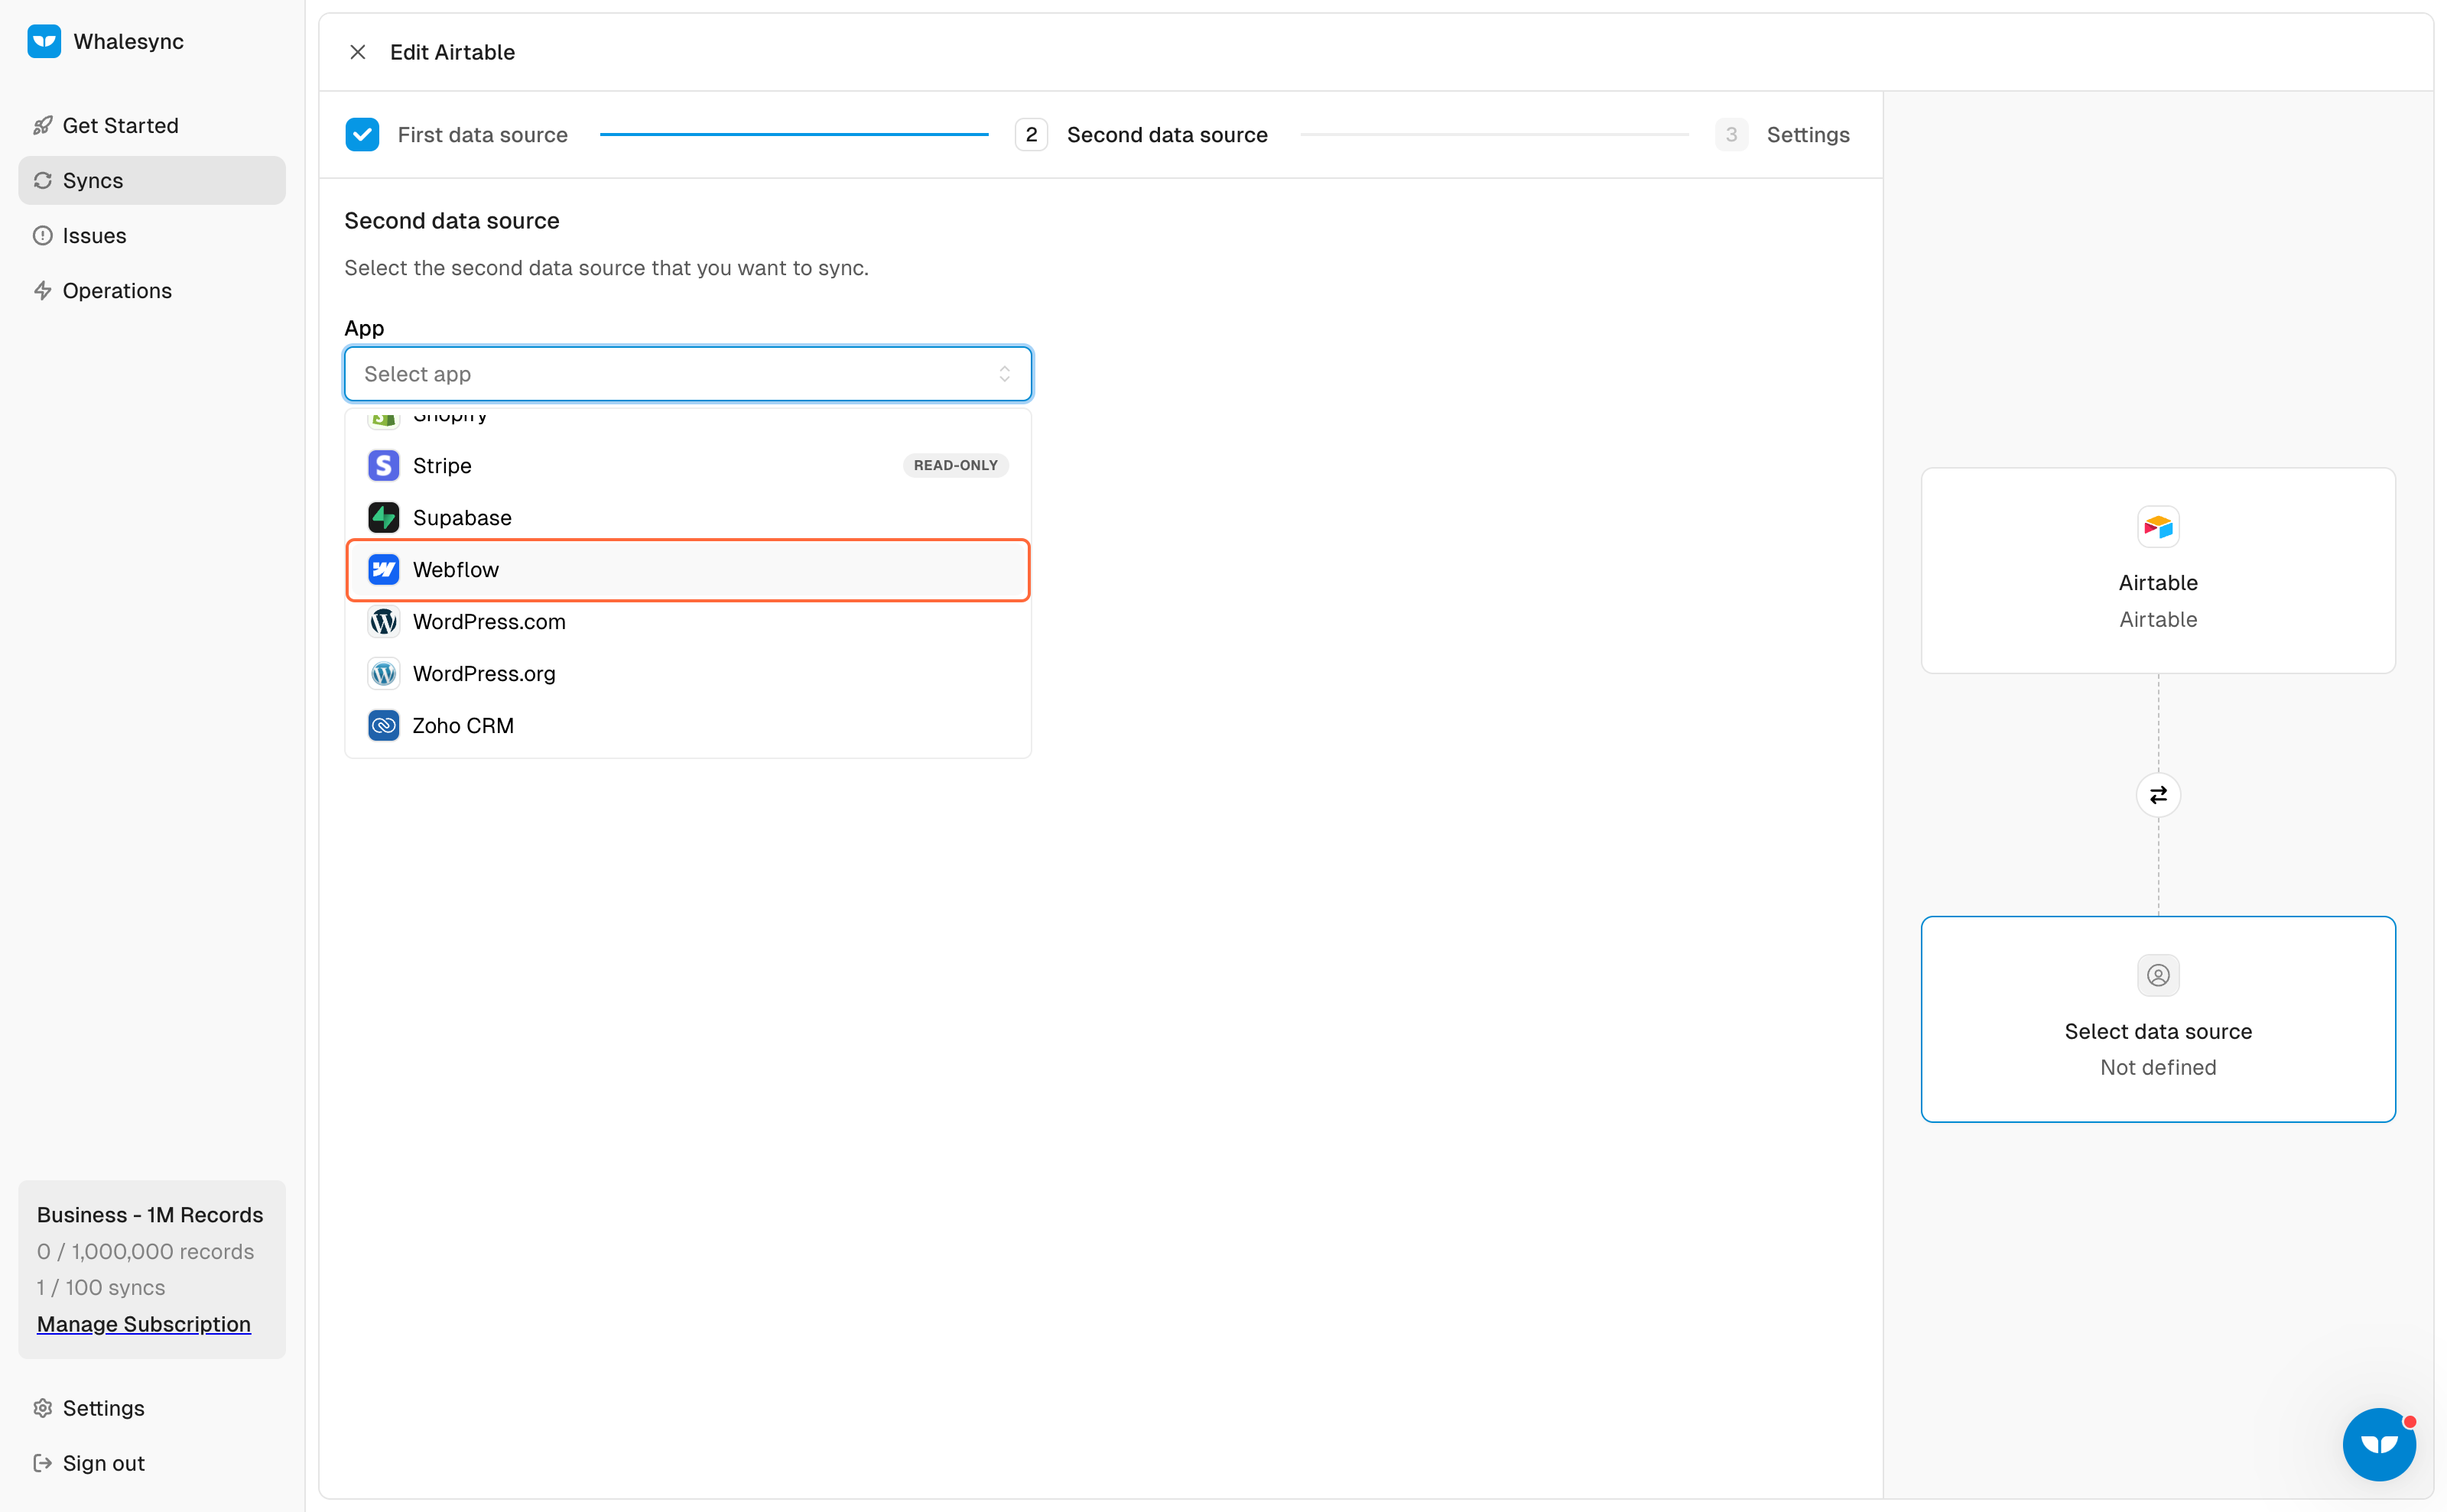The width and height of the screenshot is (2447, 1512).
Task: Click the WordPress.org app icon
Action: click(383, 673)
